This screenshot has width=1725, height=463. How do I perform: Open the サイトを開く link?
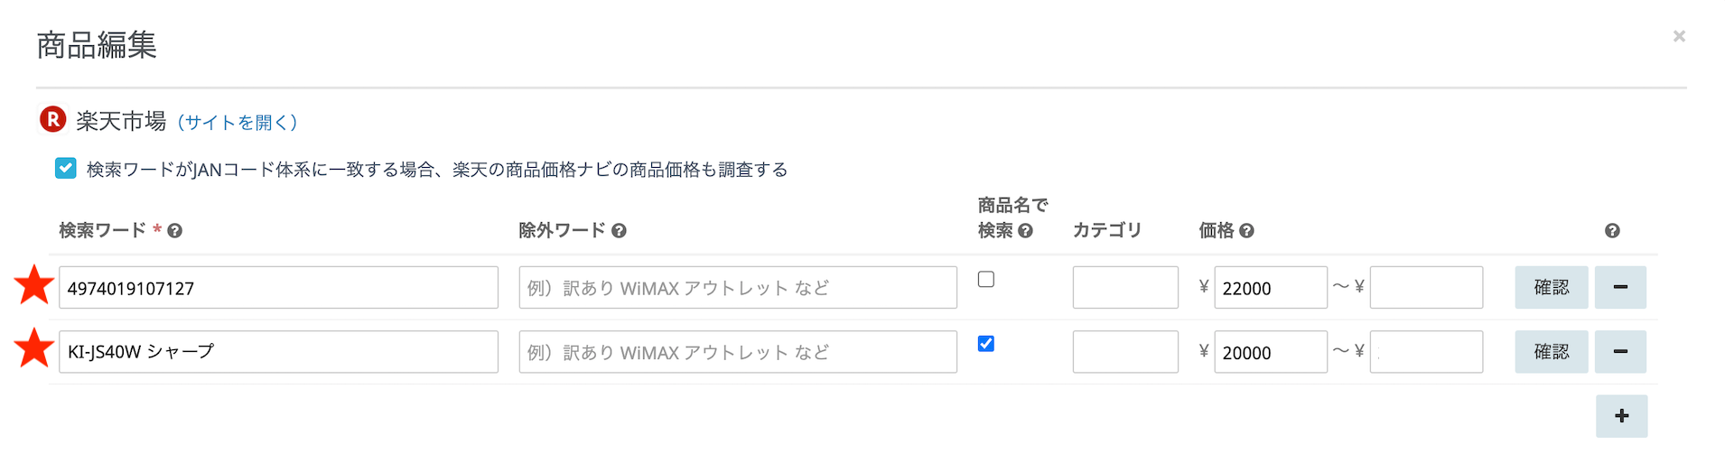click(x=237, y=122)
